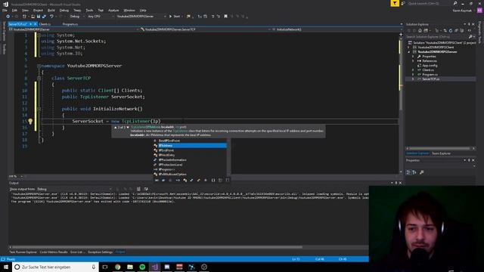Collapse the ServerTCP class block at line 8
The height and width of the screenshot is (272, 484).
(39, 78)
